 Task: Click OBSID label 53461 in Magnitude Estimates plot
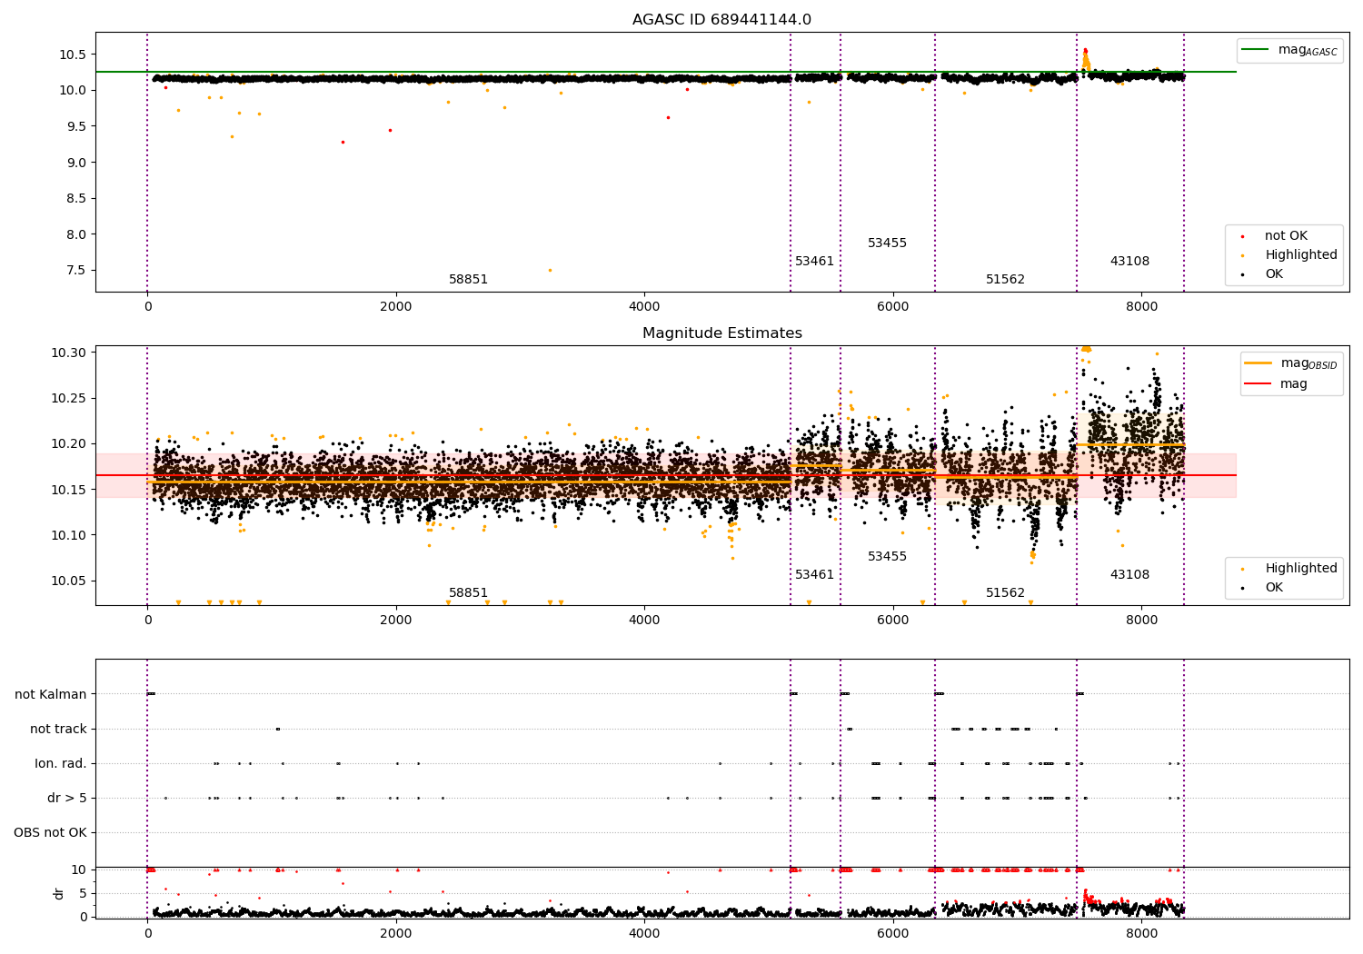tap(814, 575)
